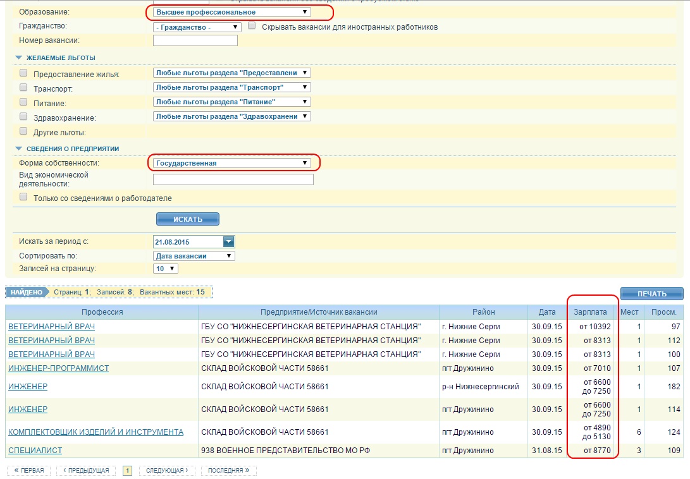Sort by the Район column header
The image size is (690, 479).
coord(484,312)
